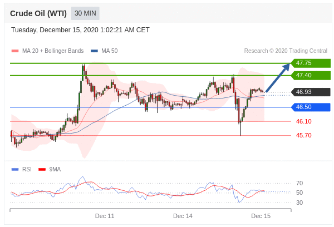Click the pink MA 20 legend swatch
The width and height of the screenshot is (334, 227).
pyautogui.click(x=15, y=51)
